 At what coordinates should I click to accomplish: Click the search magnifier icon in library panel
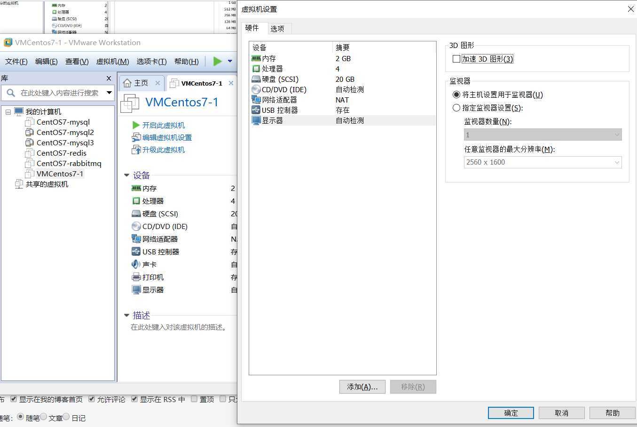(x=11, y=93)
